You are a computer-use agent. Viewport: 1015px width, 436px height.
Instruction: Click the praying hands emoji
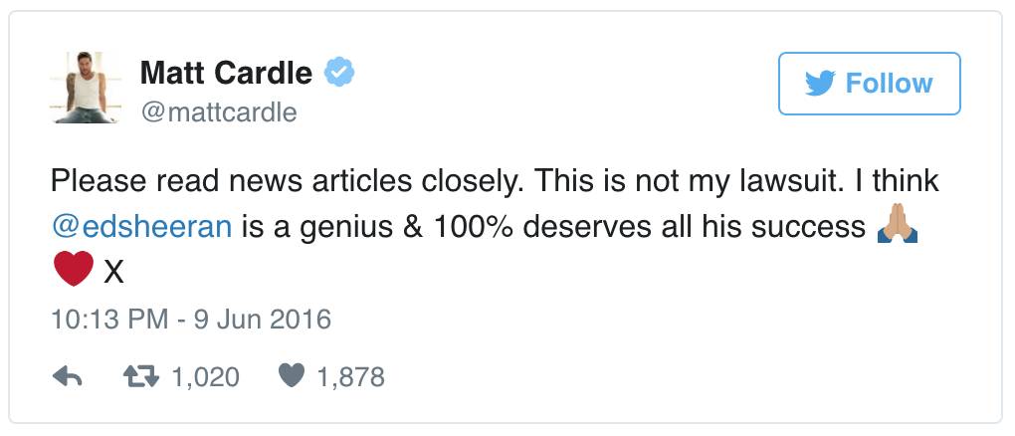pyautogui.click(x=898, y=227)
